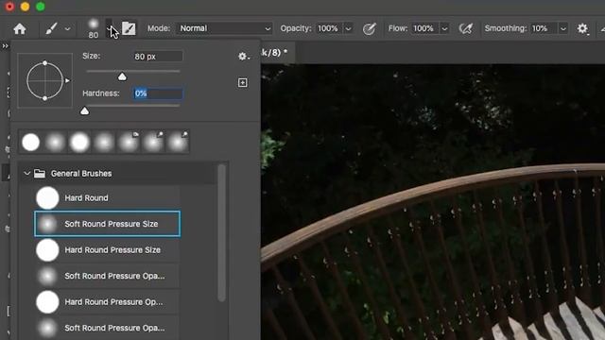The width and height of the screenshot is (605, 340).
Task: Pick the second soft recent brush thumbnail
Action: (55, 142)
